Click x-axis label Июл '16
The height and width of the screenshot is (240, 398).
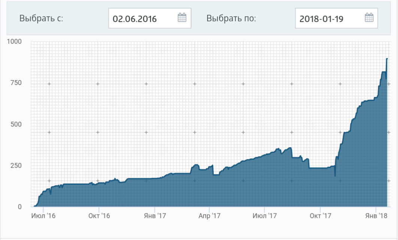pos(43,216)
